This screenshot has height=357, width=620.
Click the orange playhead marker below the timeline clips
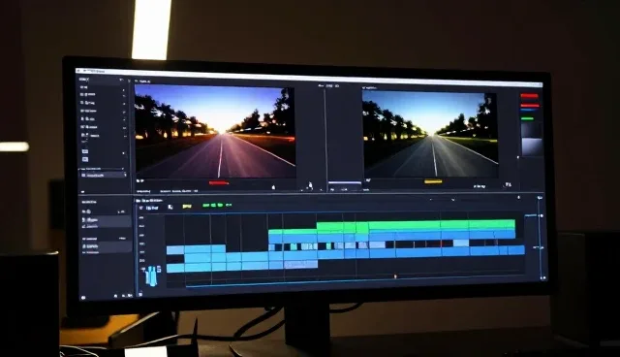[x=395, y=276]
